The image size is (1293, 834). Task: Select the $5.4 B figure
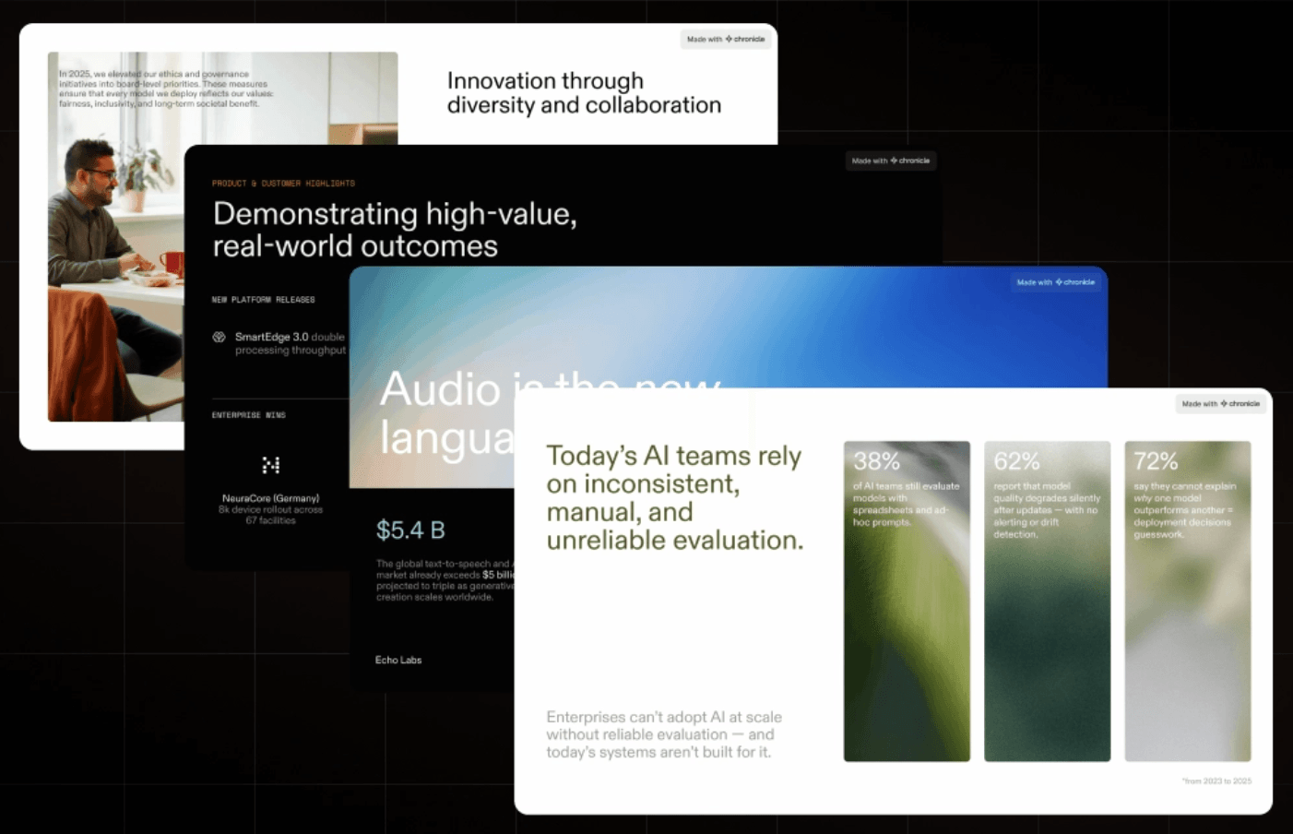coord(410,530)
